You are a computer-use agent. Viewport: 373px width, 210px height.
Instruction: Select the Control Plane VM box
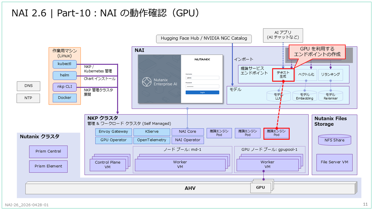tap(108, 165)
